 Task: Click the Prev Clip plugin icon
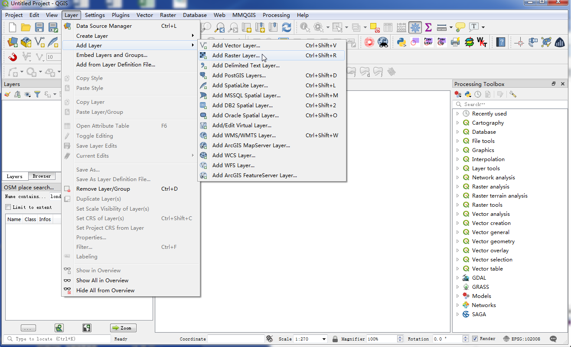point(442,42)
